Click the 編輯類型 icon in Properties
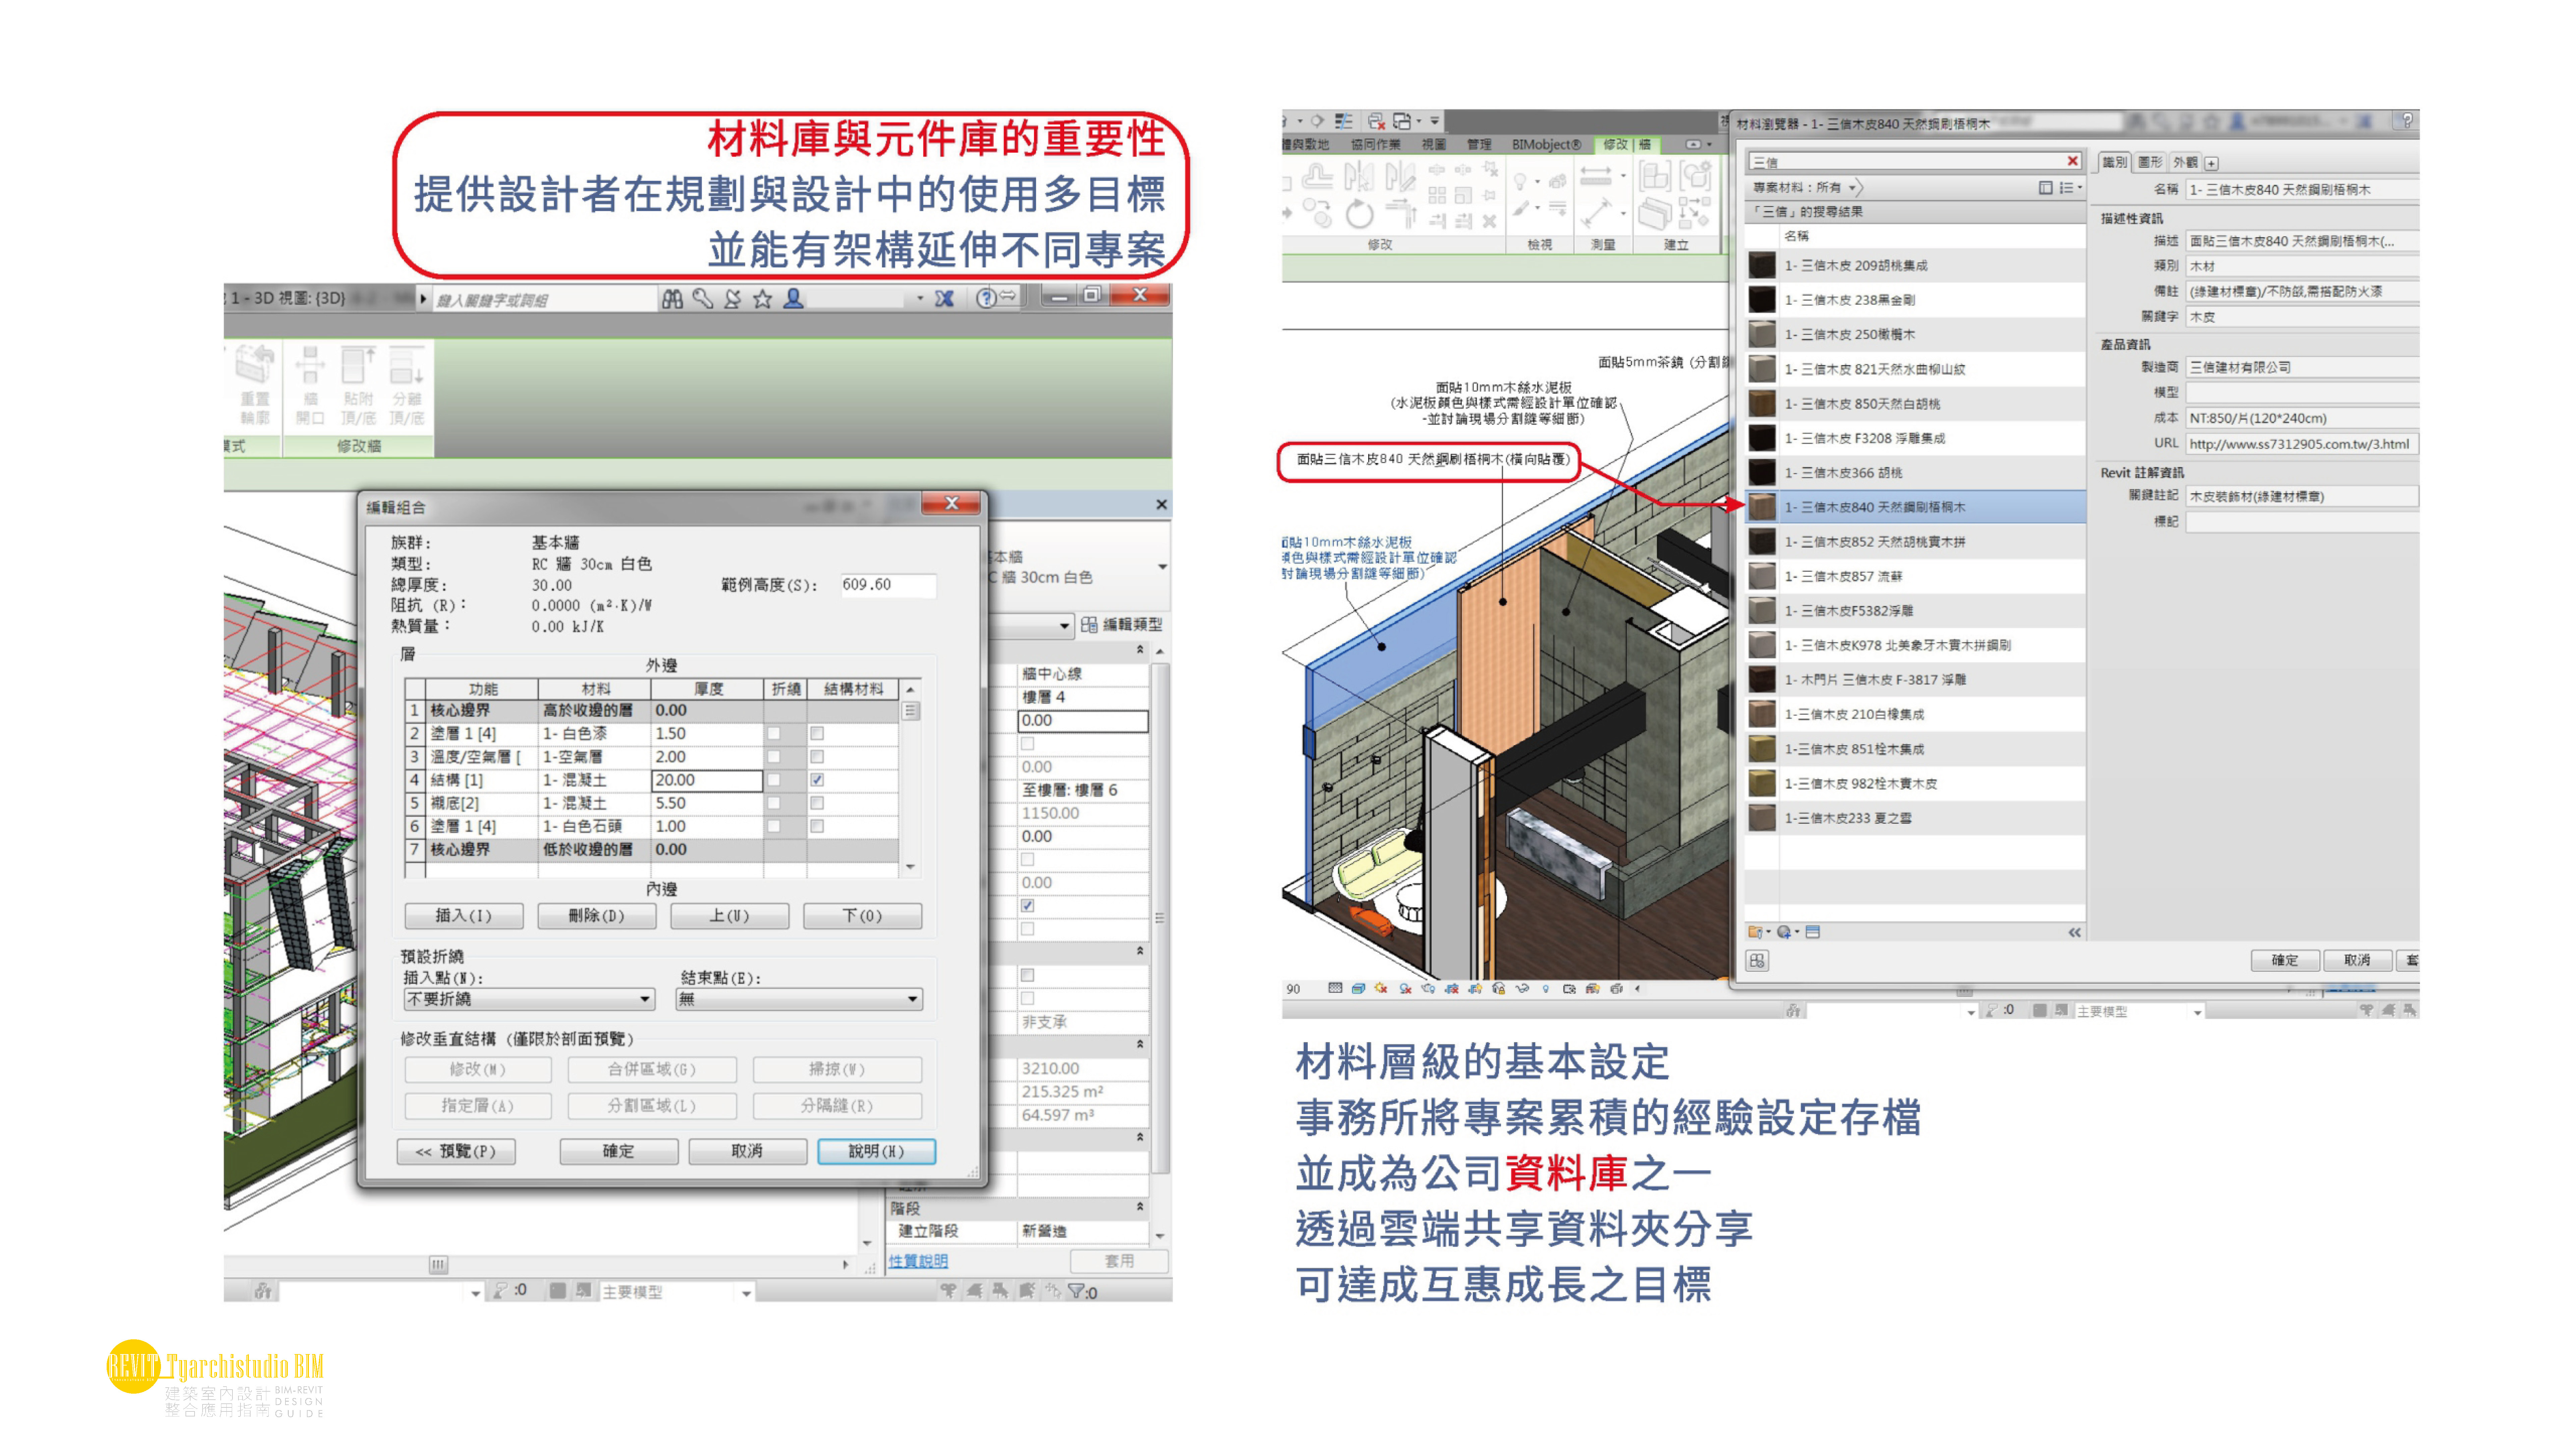Screen dimensions: 2576x1449 click(1089, 625)
